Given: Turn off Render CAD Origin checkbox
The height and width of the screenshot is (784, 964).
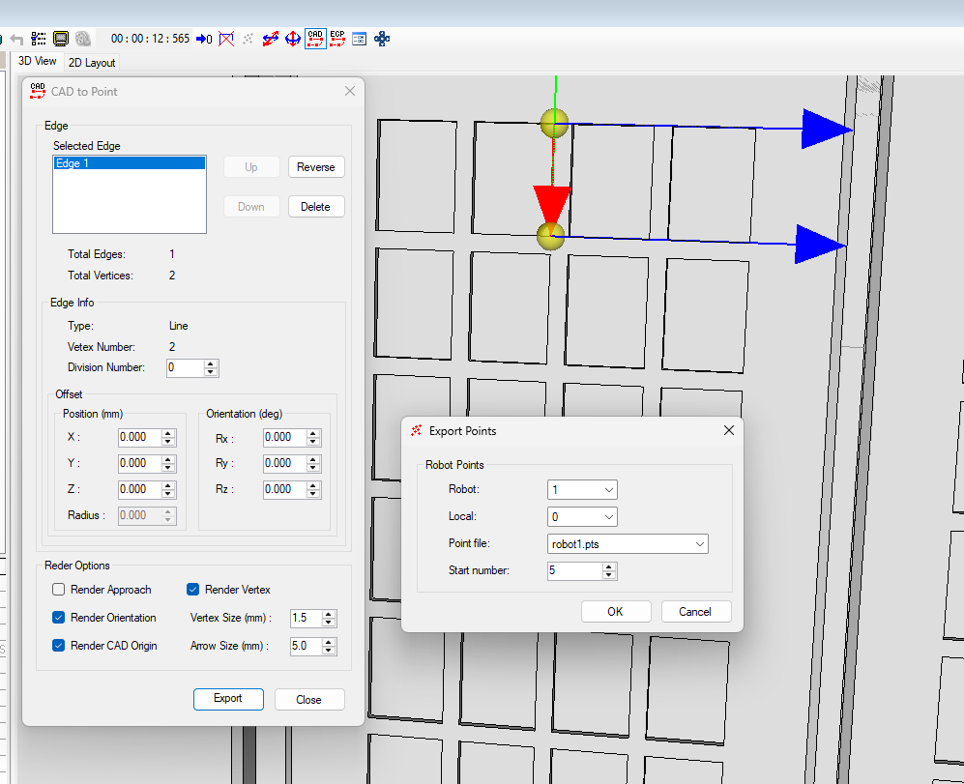Looking at the screenshot, I should click(x=58, y=645).
